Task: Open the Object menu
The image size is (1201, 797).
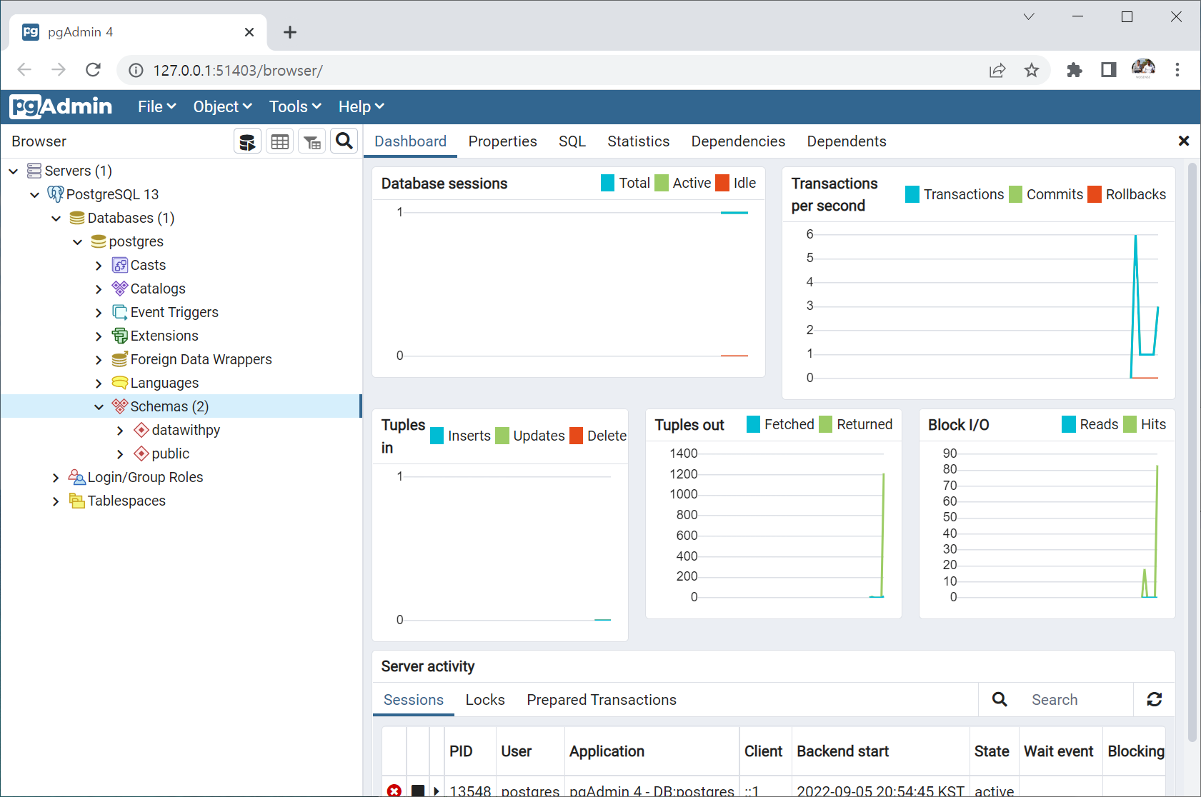Action: [x=222, y=106]
